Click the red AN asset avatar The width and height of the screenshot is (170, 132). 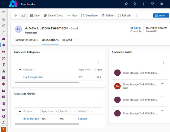(x=117, y=86)
